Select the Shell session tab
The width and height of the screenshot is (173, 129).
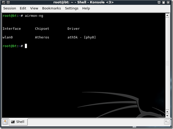[x=18, y=122]
